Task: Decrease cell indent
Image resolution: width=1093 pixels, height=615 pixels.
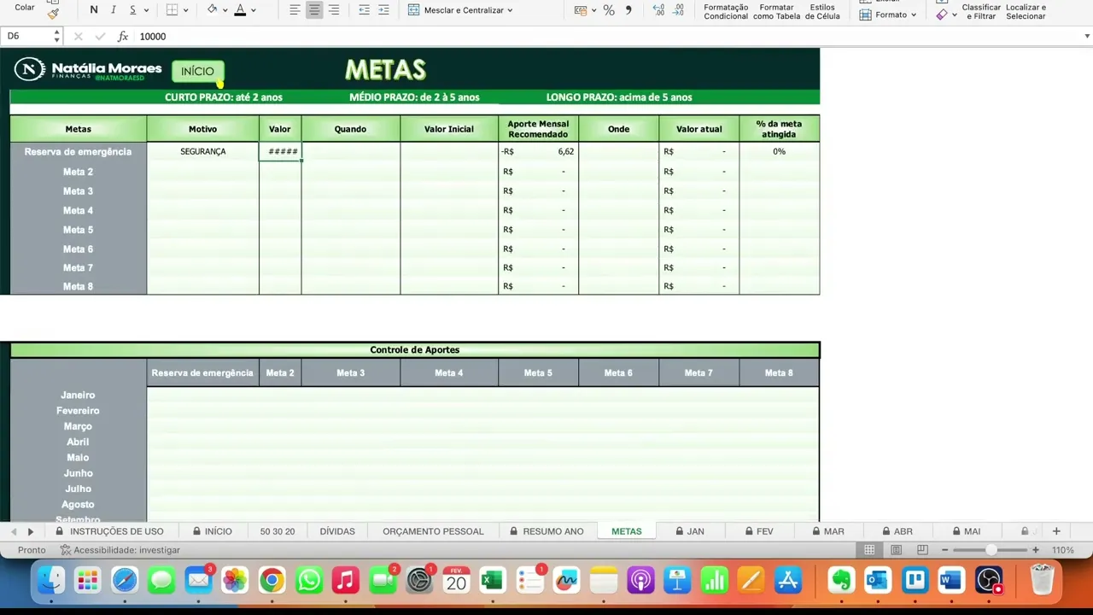Action: [364, 10]
